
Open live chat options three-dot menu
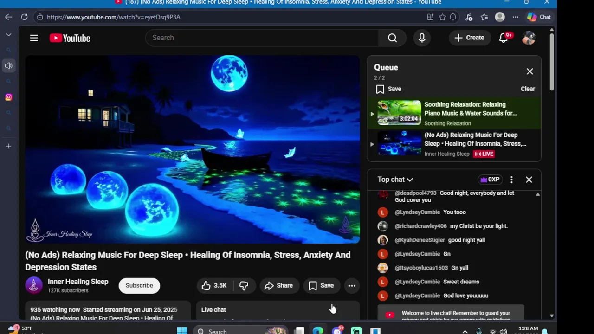point(511,180)
